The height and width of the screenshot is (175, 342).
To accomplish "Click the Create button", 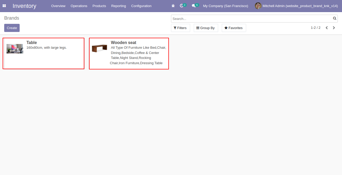I will (12, 28).
